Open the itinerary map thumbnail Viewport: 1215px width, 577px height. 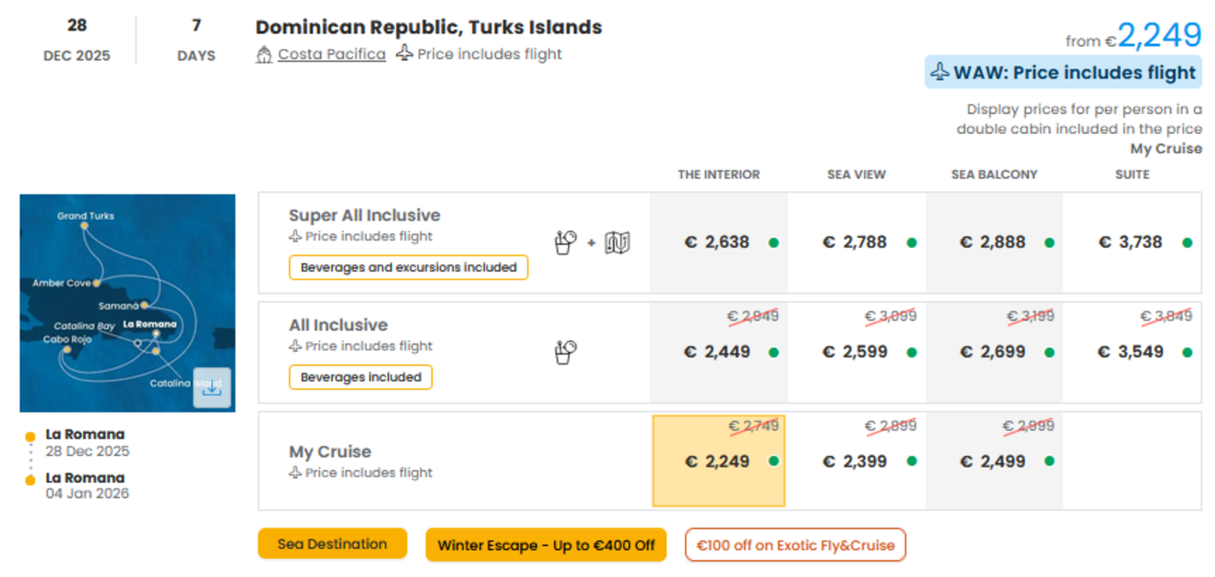click(x=127, y=303)
